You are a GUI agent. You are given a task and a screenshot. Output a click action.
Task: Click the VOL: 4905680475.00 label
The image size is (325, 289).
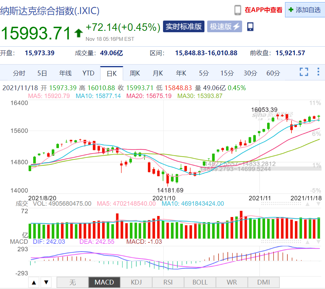[x=62, y=204]
